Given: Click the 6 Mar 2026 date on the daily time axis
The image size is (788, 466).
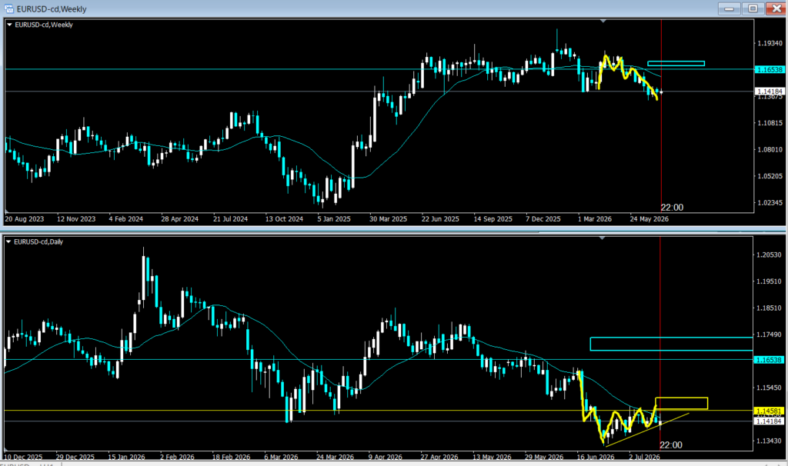Looking at the screenshot, I should click(x=281, y=457).
